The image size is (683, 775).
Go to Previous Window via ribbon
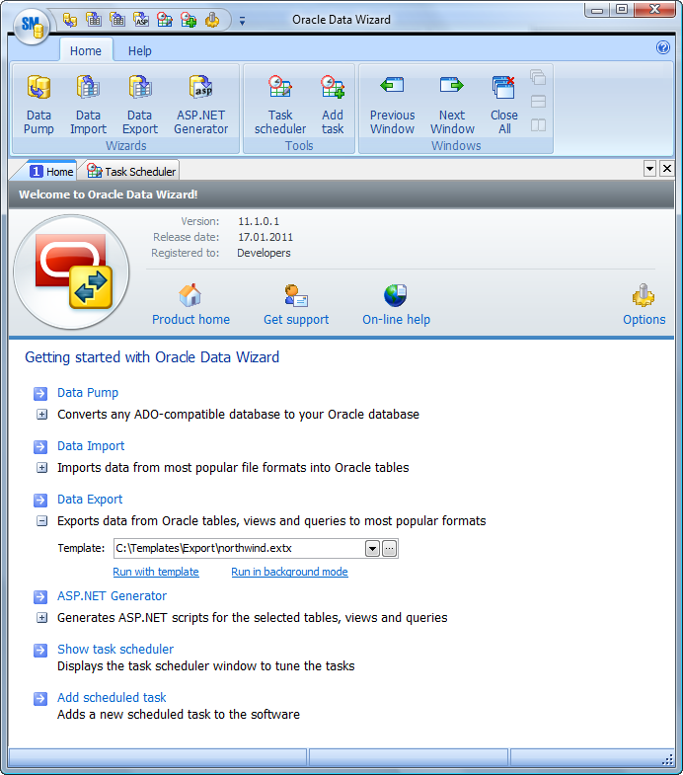click(393, 105)
